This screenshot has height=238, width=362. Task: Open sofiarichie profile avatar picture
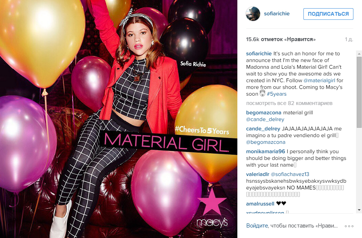pyautogui.click(x=253, y=14)
